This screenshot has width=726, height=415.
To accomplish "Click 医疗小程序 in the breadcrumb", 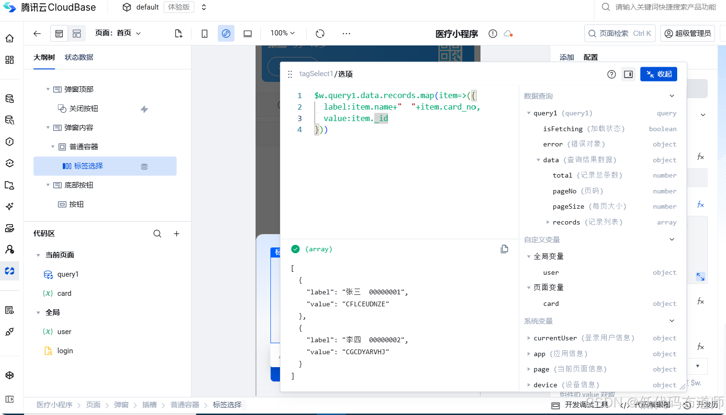I will 55,405.
